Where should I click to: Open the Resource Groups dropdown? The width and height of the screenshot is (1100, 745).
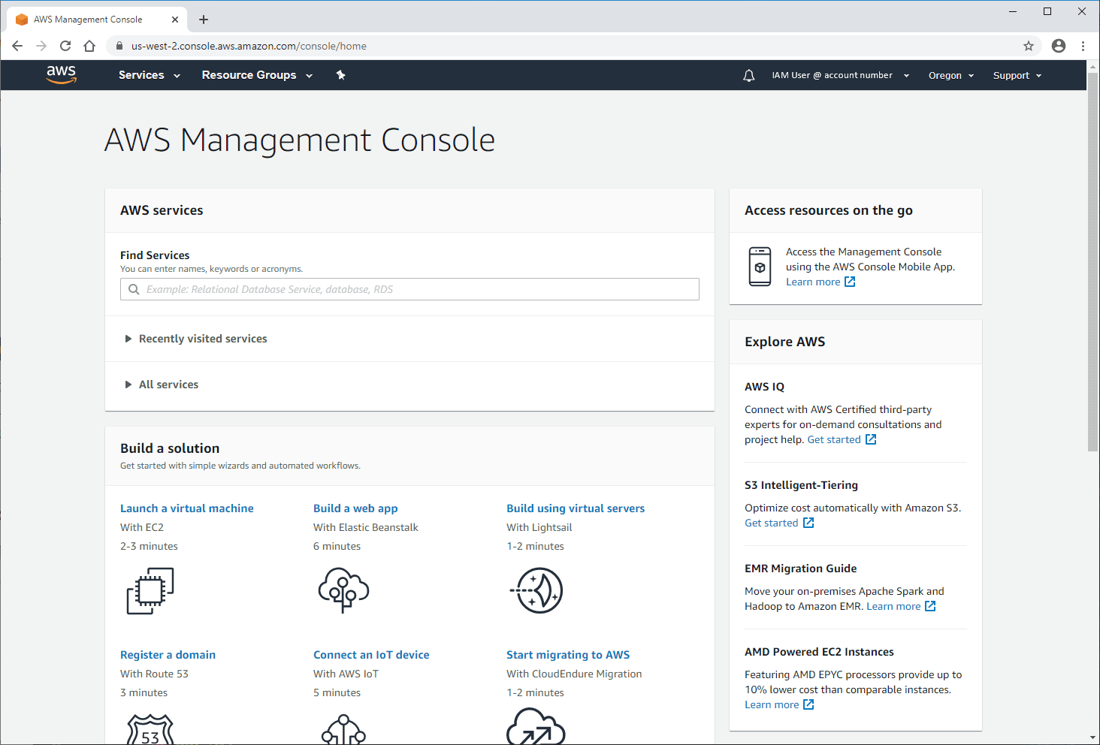[257, 75]
